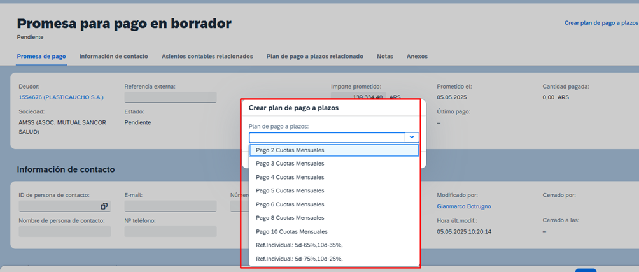Viewport: 639px width, 272px height.
Task: Expand the Plan de pago a plazos dropdown arrow
Action: coord(412,137)
